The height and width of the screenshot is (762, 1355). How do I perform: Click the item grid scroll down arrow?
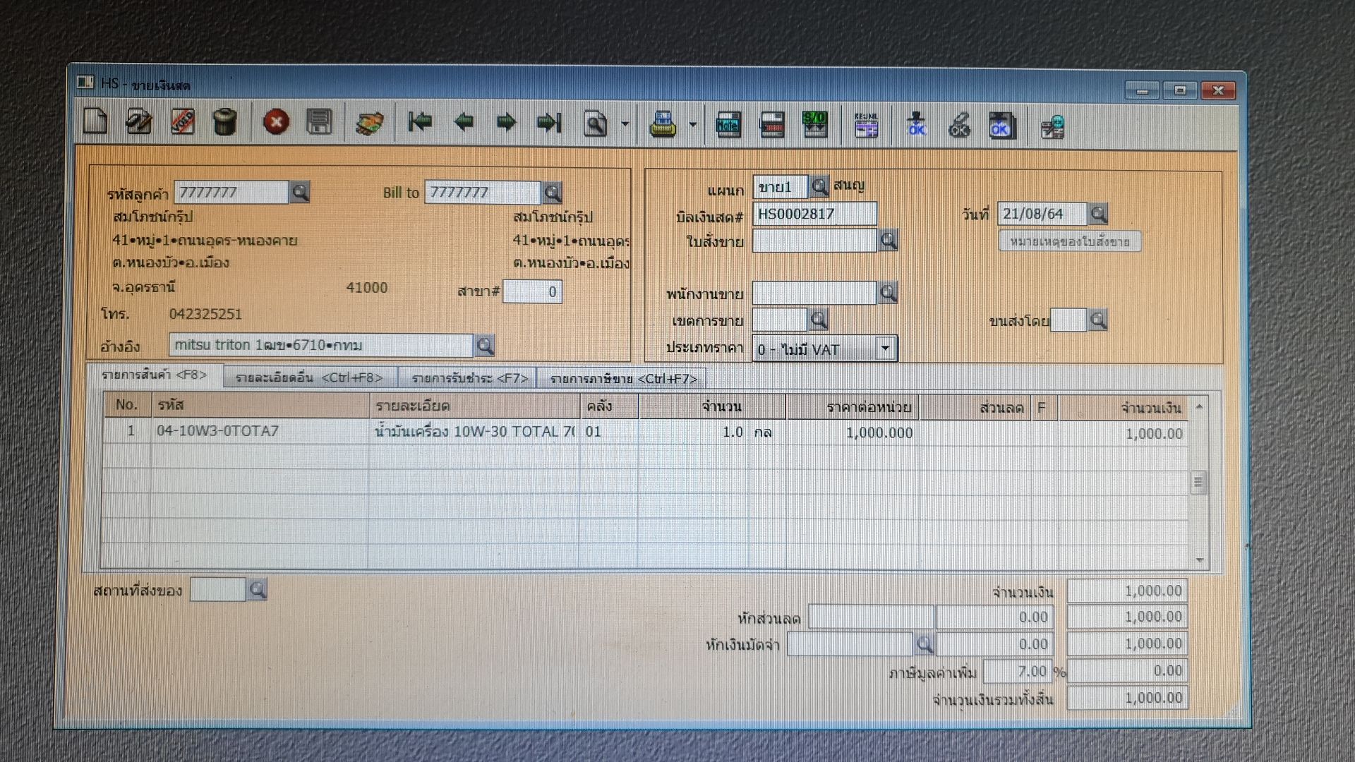tap(1199, 560)
